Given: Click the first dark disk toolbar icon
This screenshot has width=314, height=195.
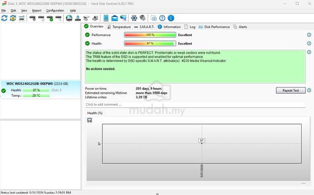Looking at the screenshot, I should pyautogui.click(x=33, y=19).
